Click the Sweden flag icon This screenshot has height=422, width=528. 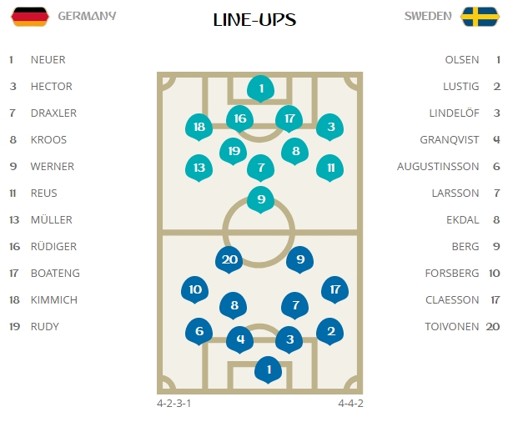click(480, 17)
